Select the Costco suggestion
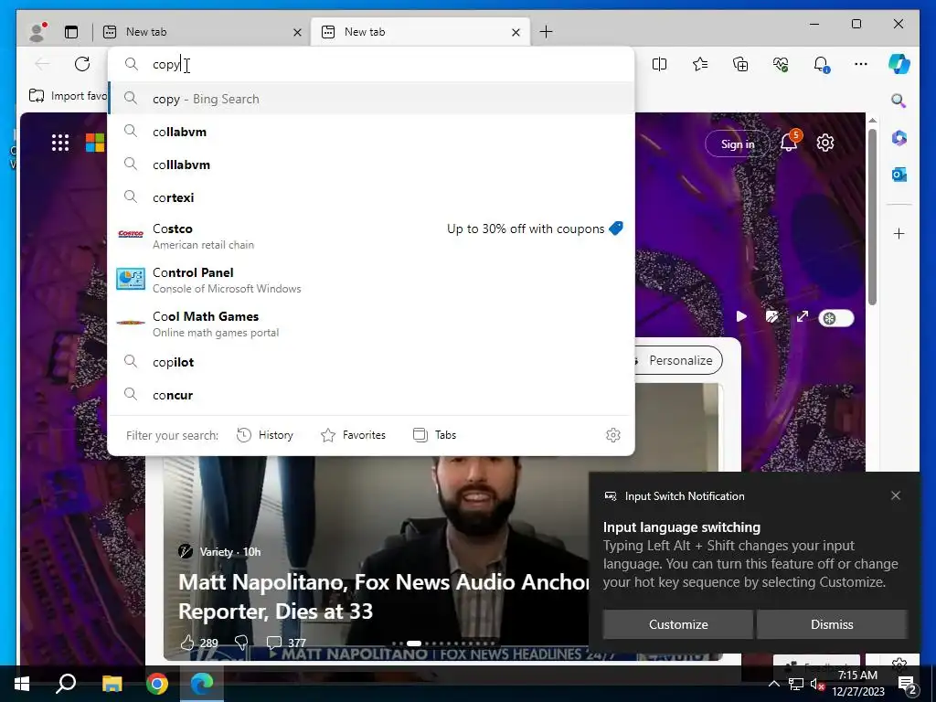 coord(371,236)
